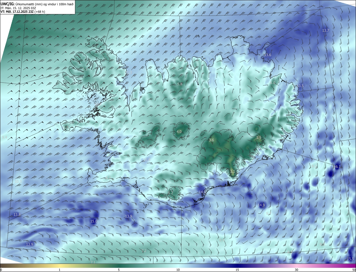356x272 pixels.
Task: Click the 9.4 value label on the map
Action: pos(4,137)
